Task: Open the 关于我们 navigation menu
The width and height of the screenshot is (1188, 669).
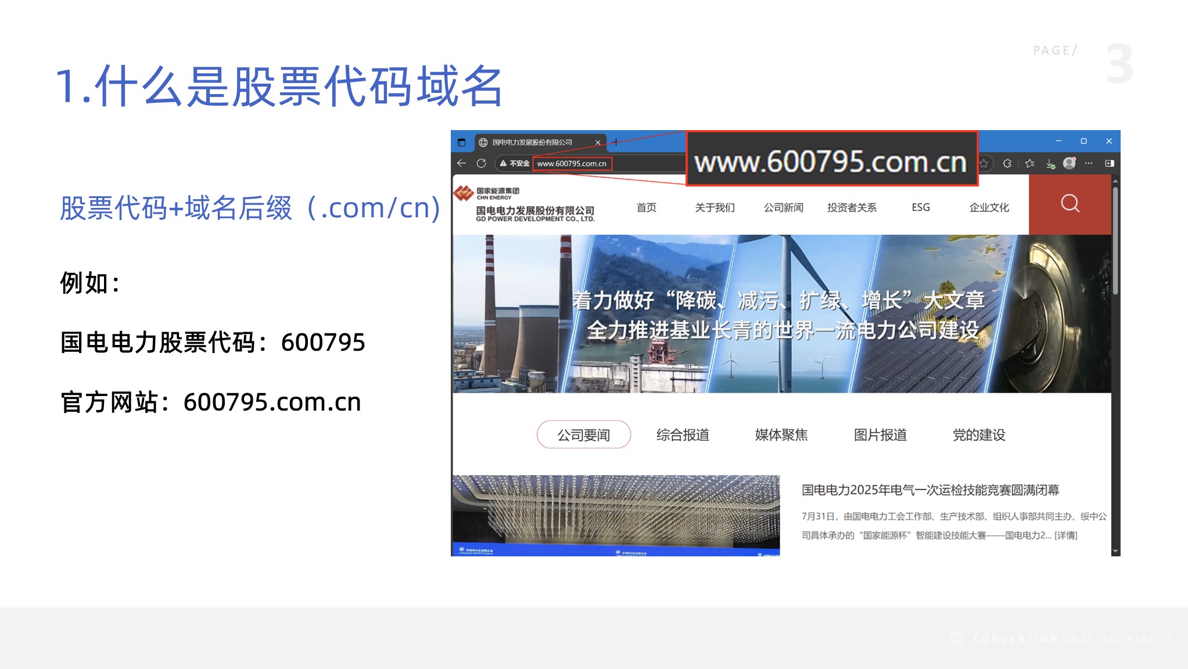Action: (715, 207)
